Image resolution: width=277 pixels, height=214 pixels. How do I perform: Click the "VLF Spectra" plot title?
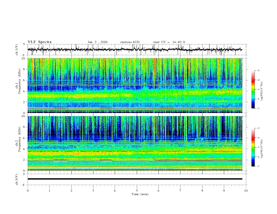(x=40, y=42)
